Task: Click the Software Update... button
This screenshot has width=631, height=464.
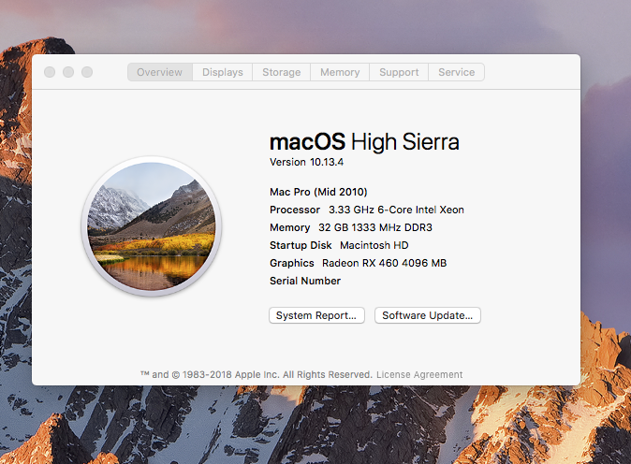Action: 427,315
